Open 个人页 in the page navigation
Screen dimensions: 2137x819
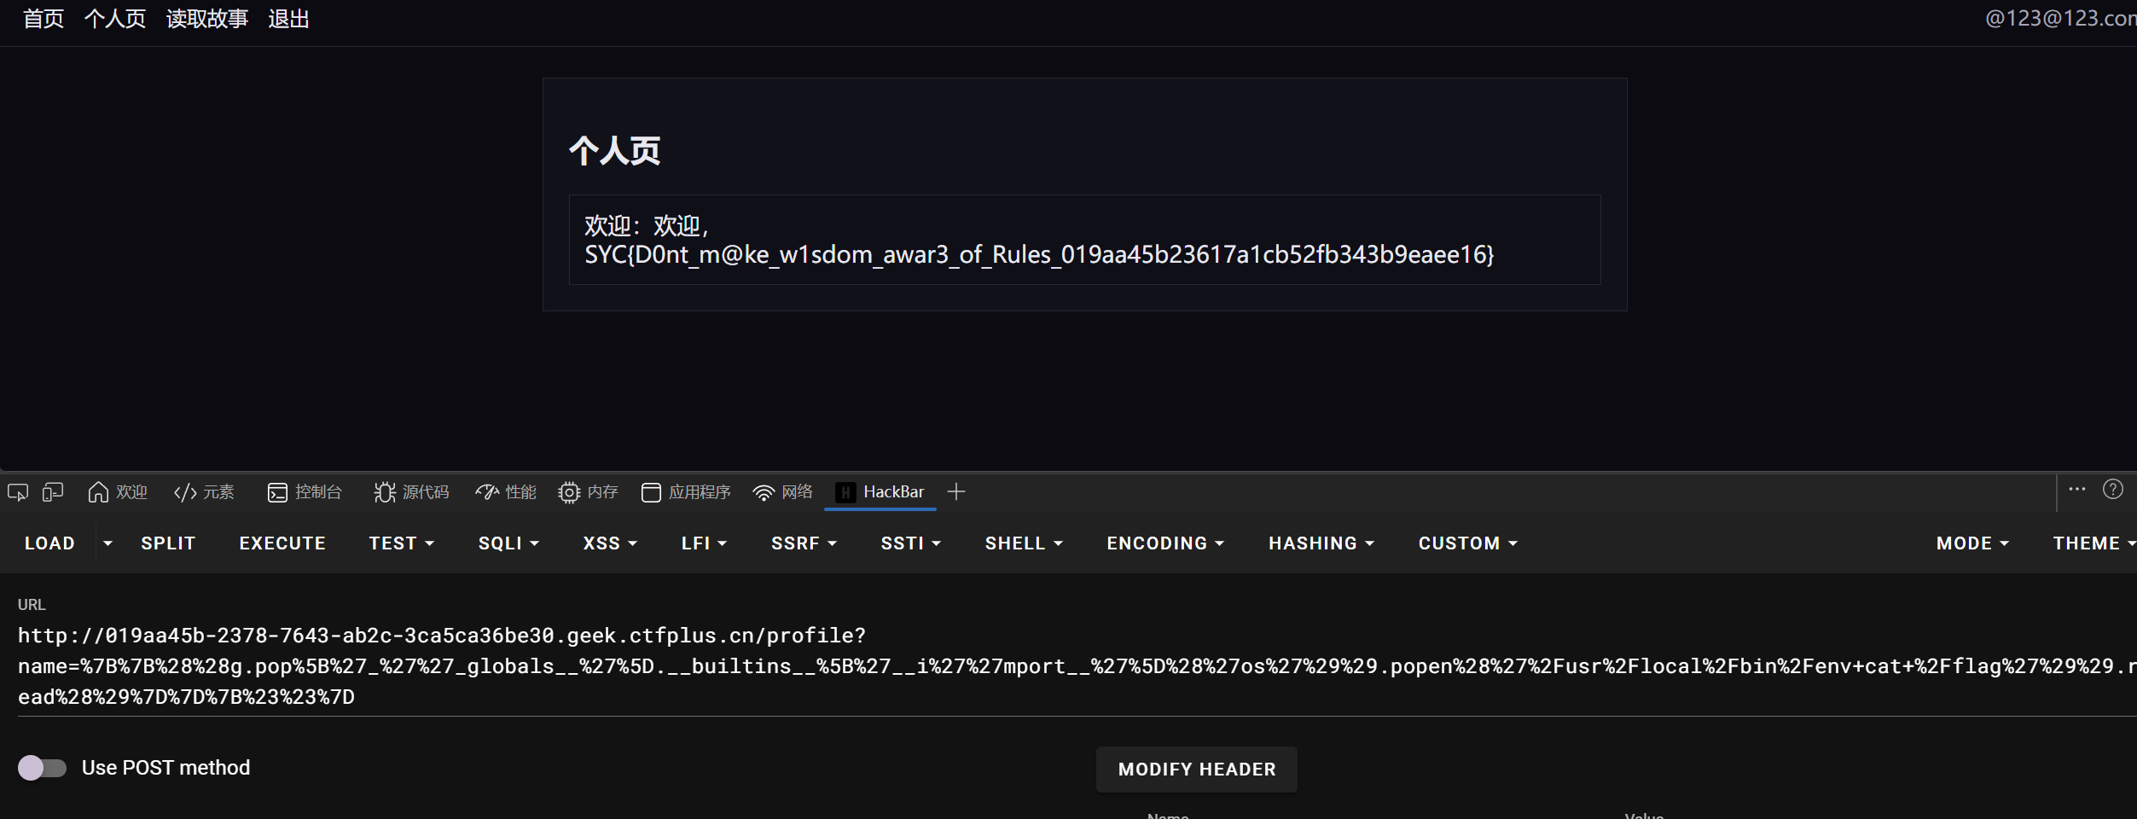tap(115, 19)
